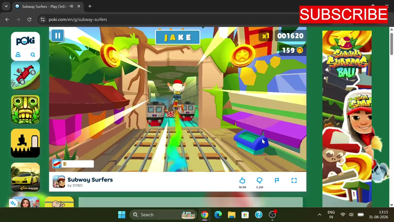This screenshot has width=394, height=222.
Task: Switch the ENG IN input language
Action: tap(331, 215)
